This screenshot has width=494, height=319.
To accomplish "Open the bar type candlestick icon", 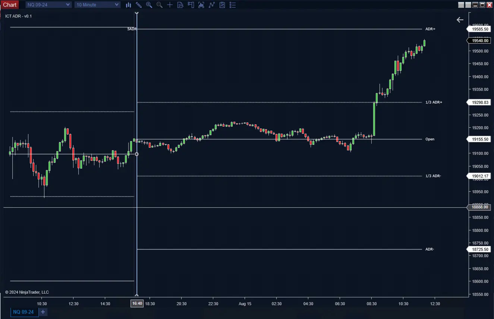I will pyautogui.click(x=128, y=5).
